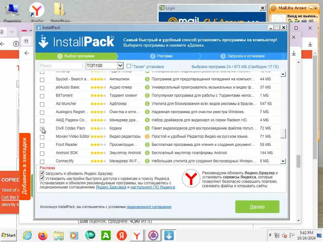Click the BitTorrent green license icon
The image size is (323, 242).
pos(147,95)
